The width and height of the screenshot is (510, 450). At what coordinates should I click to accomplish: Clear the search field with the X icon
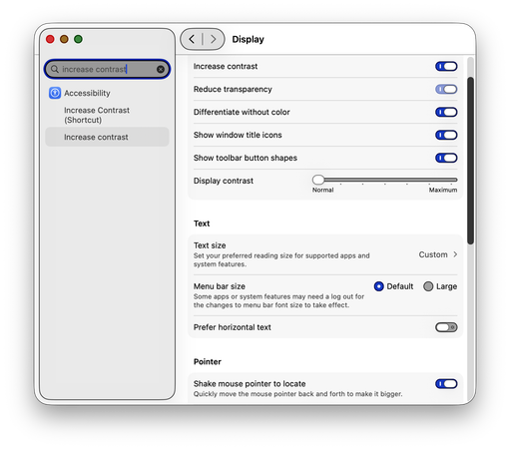point(161,69)
